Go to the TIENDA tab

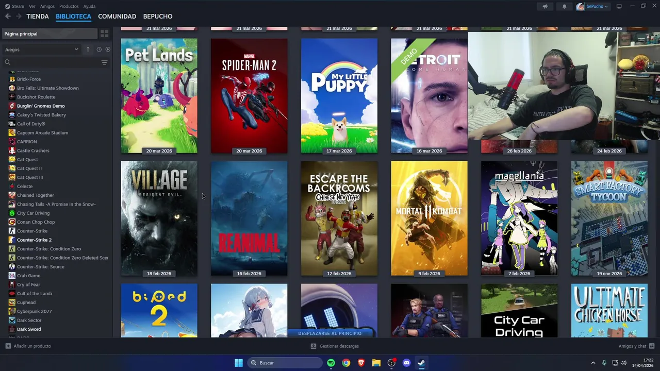(38, 16)
